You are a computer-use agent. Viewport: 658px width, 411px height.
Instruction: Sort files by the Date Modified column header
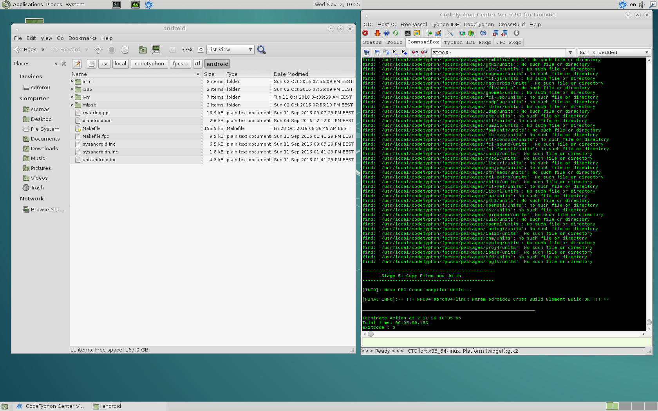[313, 74]
